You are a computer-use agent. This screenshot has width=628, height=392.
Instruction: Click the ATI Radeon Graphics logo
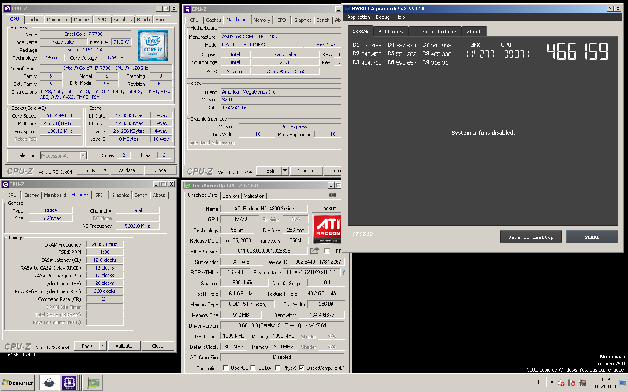click(328, 230)
